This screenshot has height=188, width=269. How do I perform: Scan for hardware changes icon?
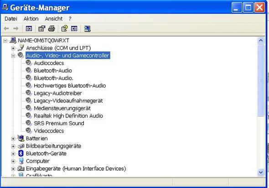(87, 28)
